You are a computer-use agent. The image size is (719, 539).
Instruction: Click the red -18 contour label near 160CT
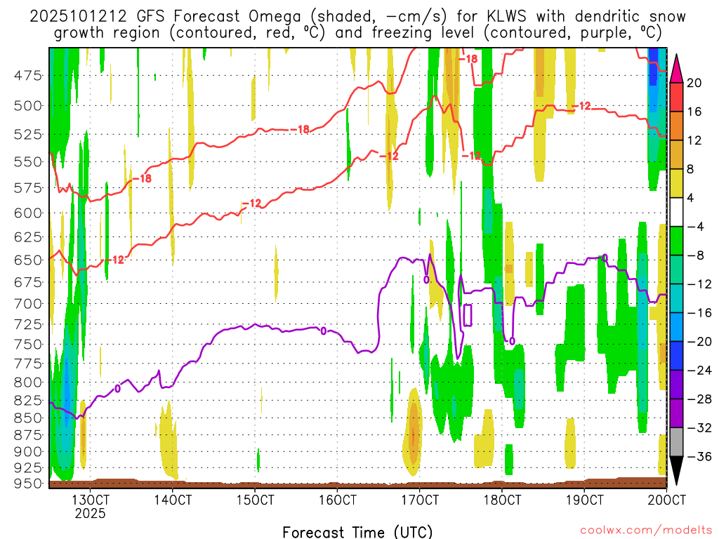[x=300, y=130]
